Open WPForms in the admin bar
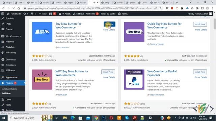This screenshot has width=216, height=121. (92, 14)
